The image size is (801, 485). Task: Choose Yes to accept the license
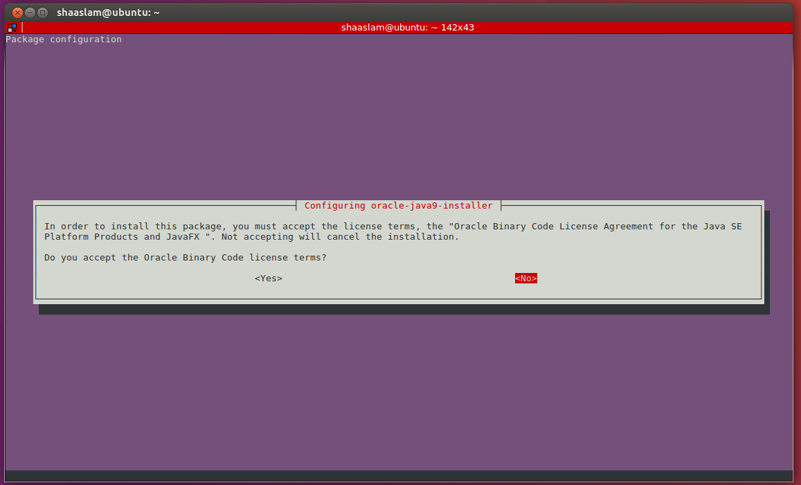click(x=268, y=278)
